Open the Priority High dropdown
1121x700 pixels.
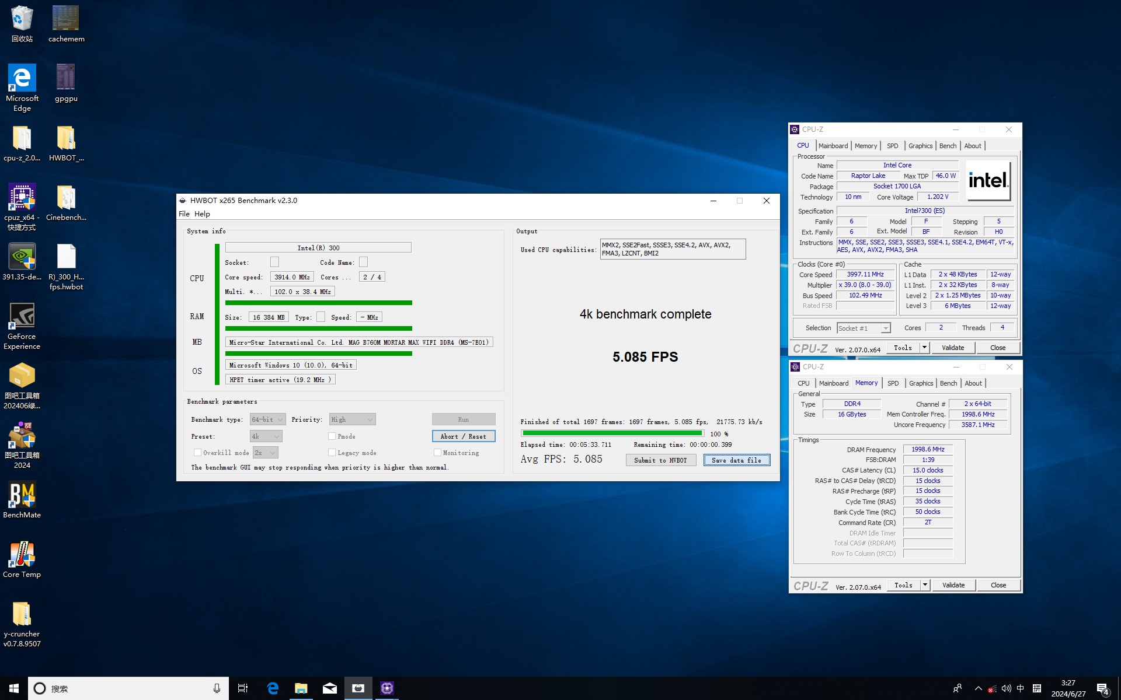click(x=352, y=419)
